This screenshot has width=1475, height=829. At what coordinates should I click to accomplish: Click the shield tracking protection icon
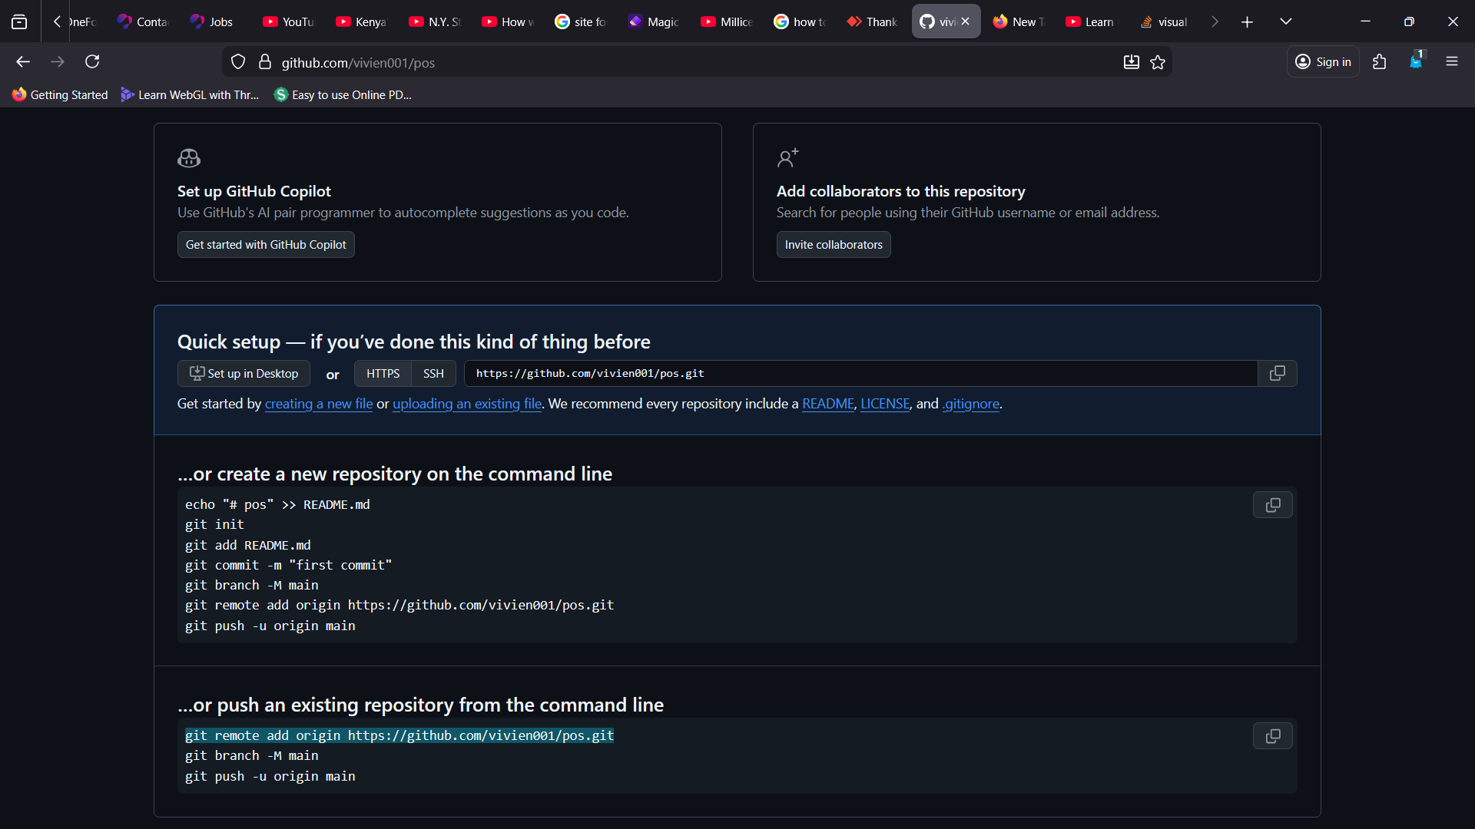(x=238, y=62)
